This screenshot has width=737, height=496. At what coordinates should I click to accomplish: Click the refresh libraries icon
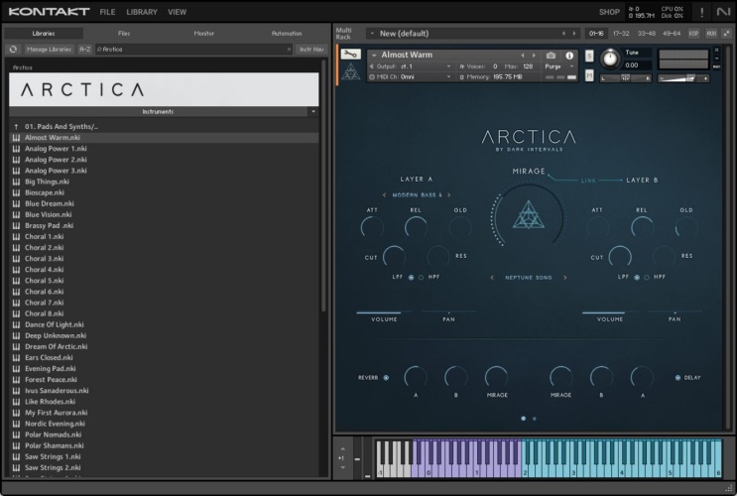(13, 49)
